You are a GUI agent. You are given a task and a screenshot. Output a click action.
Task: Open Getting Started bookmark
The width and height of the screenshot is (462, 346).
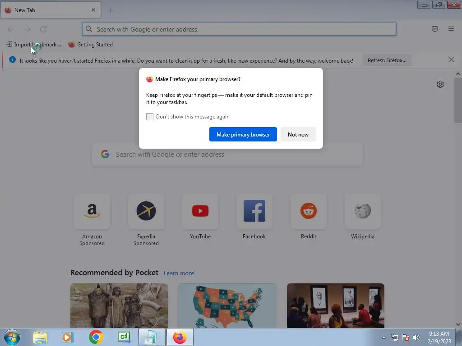[x=91, y=45]
